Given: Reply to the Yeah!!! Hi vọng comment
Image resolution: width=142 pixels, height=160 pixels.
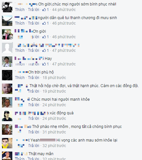Looking at the screenshot, I should [x=33, y=146].
